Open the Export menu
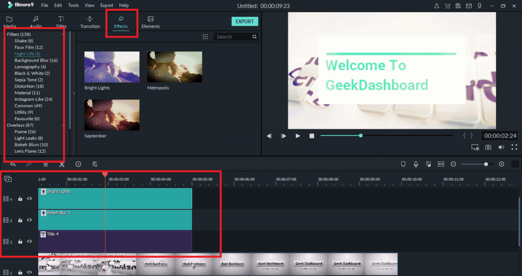 tap(107, 5)
